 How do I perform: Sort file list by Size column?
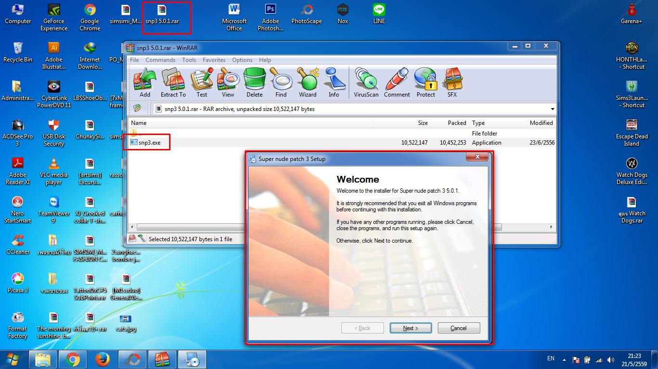(x=402, y=123)
